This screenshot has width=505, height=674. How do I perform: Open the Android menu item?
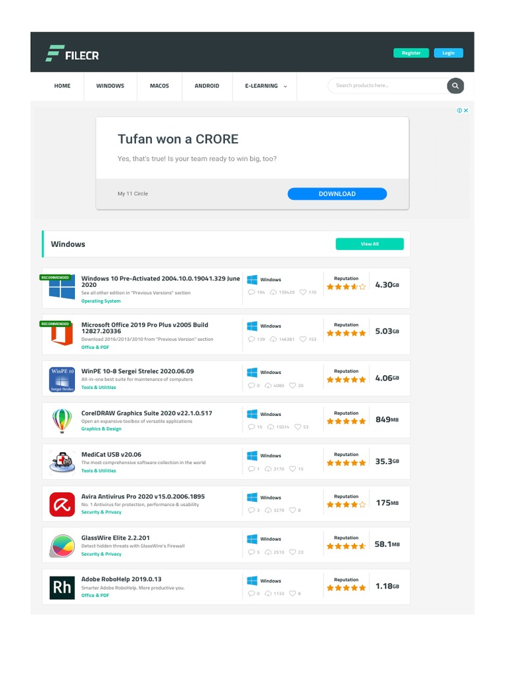pyautogui.click(x=207, y=86)
